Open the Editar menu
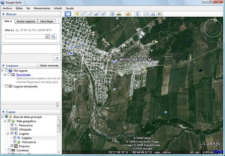This screenshot has width=225, height=156. coord(19,8)
